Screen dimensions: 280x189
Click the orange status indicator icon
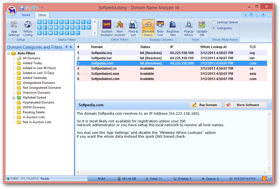click(264, 179)
